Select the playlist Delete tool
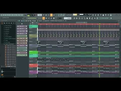Image resolution: width=121 pixels, height=91 pixels. tap(25, 21)
